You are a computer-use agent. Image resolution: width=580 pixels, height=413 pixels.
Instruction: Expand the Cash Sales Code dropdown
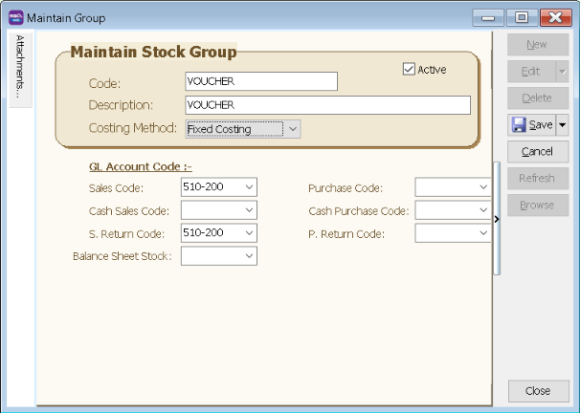pos(249,210)
